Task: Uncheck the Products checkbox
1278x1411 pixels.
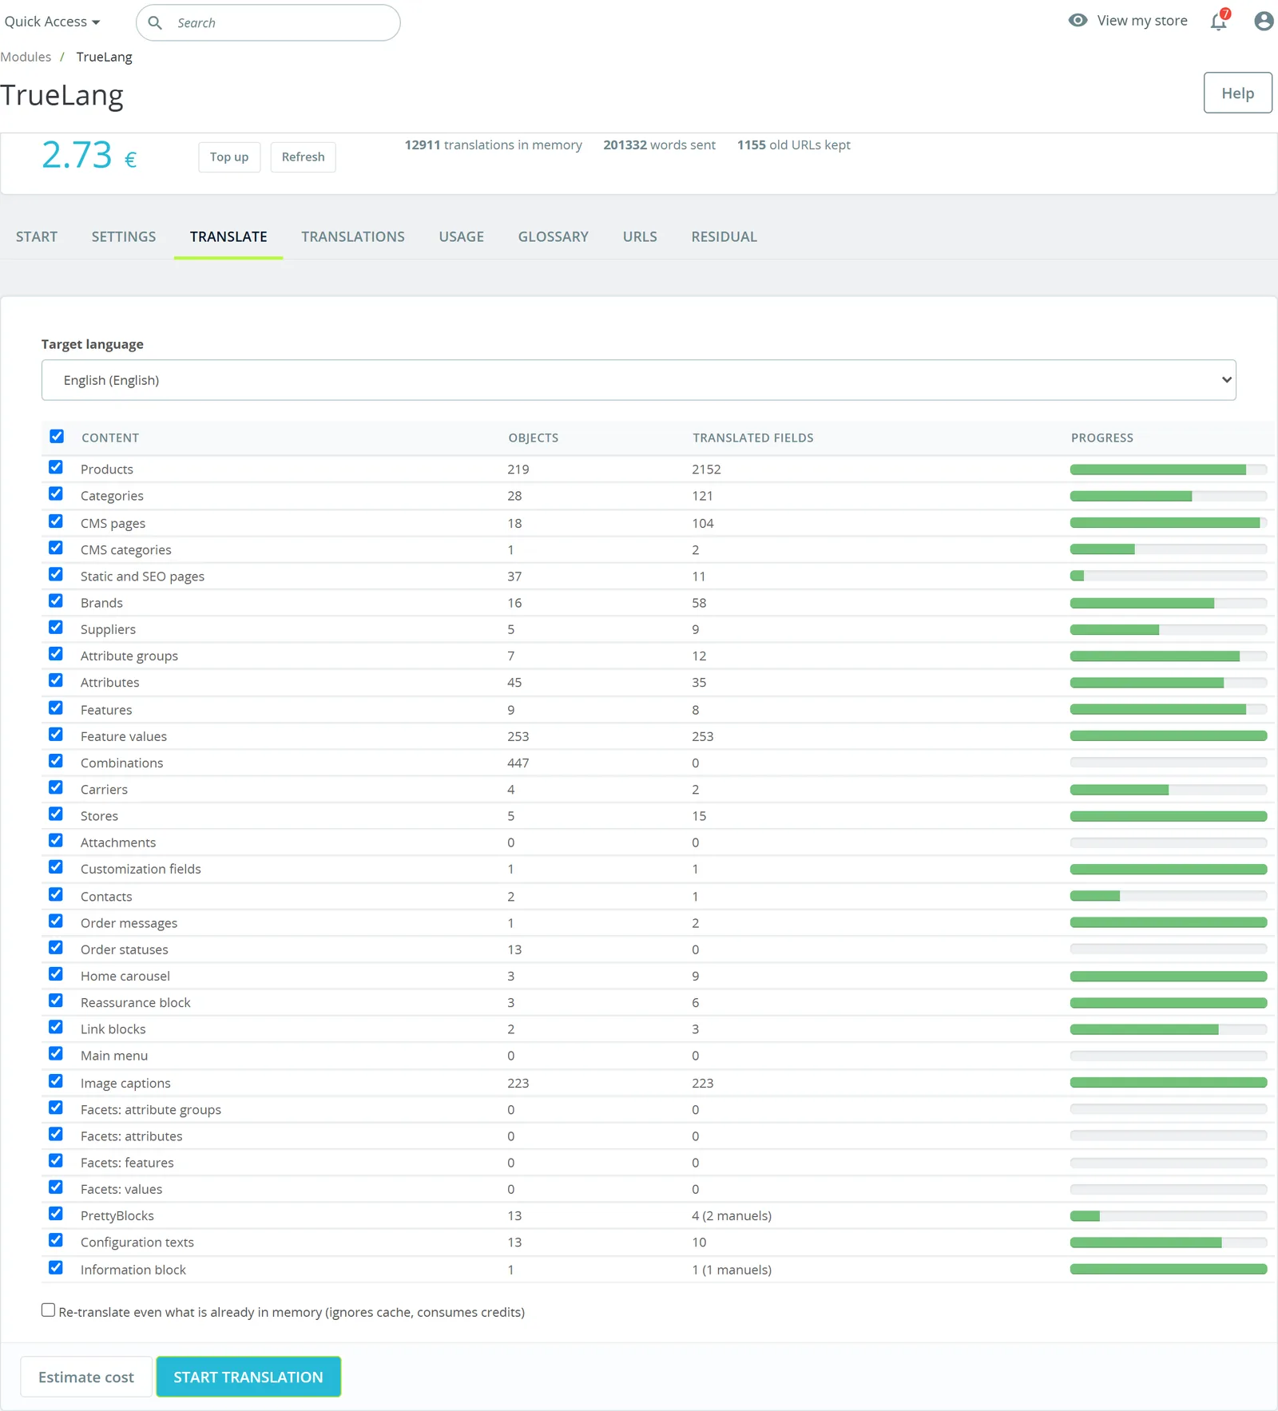Action: (56, 467)
